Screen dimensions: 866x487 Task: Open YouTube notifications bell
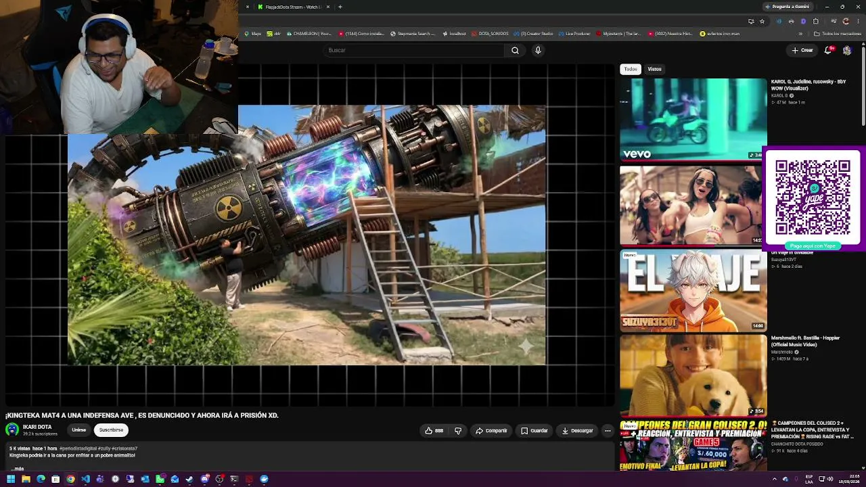point(828,50)
